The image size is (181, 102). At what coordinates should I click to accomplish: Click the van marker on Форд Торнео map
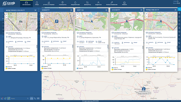point(21,21)
